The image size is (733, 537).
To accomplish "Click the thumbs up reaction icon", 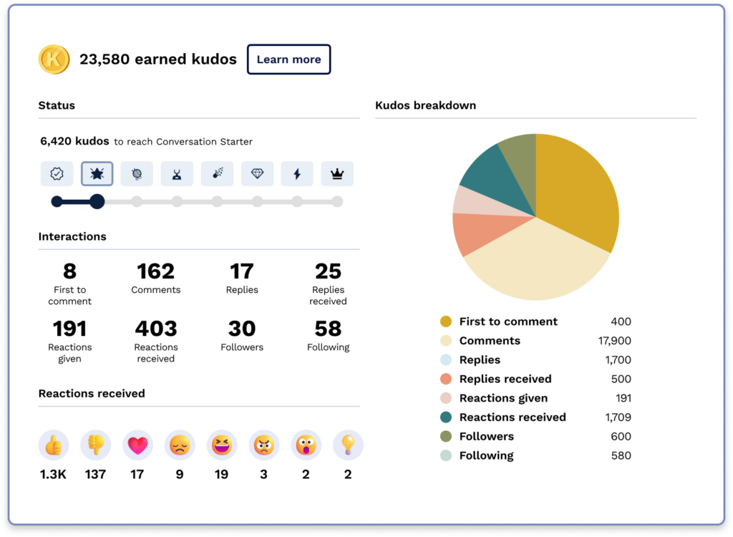I will point(53,445).
